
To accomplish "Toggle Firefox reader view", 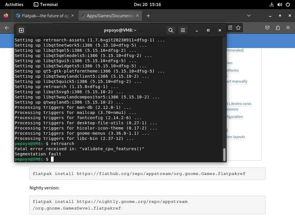I will 230,28.
